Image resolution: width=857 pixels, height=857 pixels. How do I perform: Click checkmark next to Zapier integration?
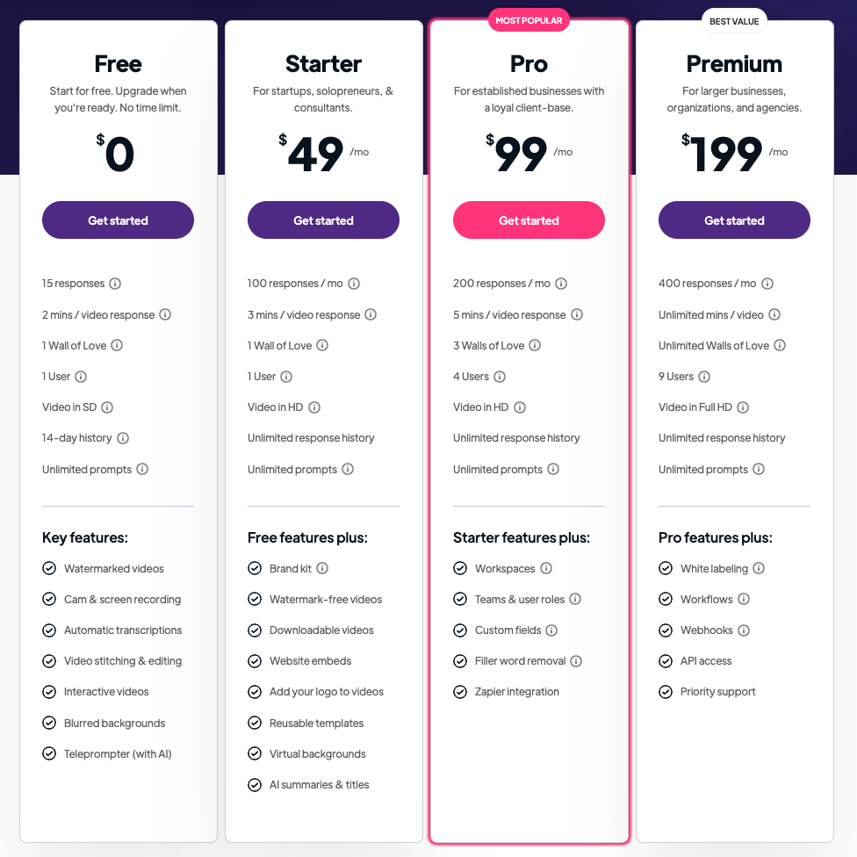(x=460, y=692)
